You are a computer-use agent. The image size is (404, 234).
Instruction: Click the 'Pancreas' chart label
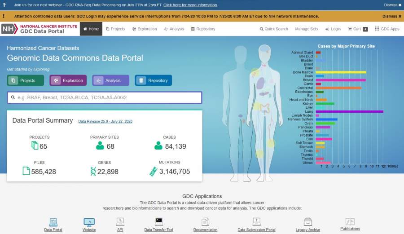pos(305,127)
